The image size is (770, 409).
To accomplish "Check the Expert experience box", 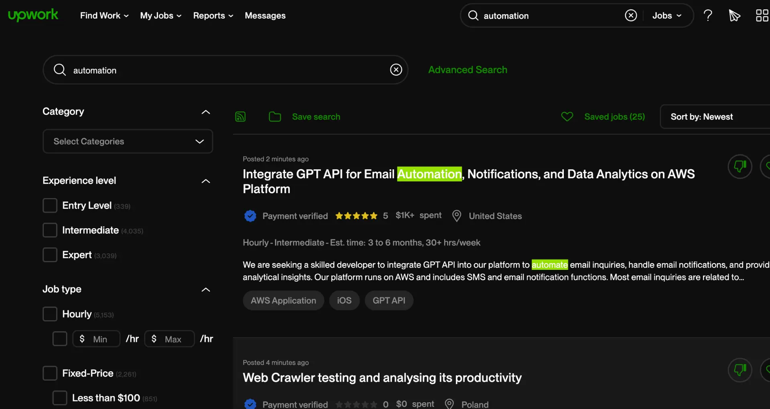I will coord(50,255).
